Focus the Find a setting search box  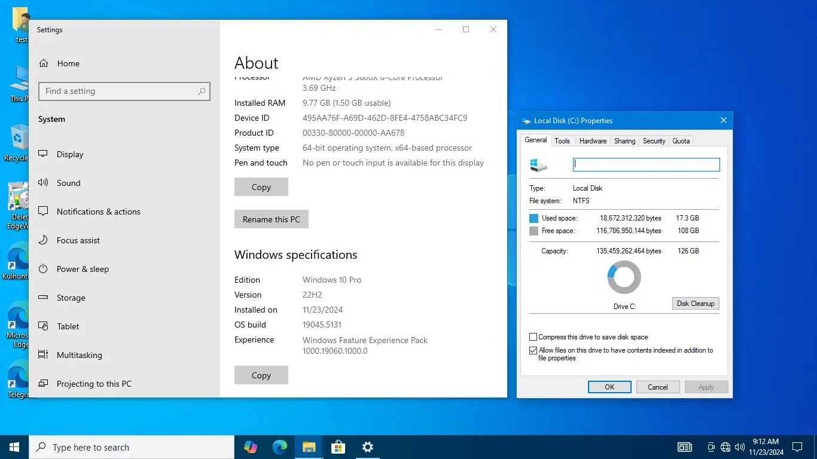124,91
